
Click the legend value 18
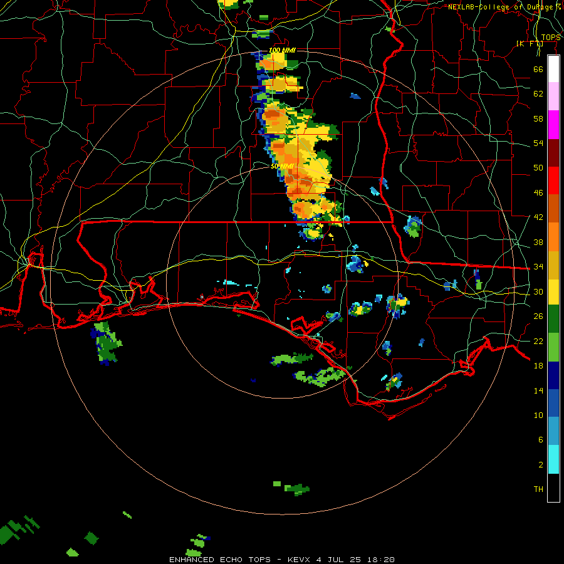pos(538,366)
